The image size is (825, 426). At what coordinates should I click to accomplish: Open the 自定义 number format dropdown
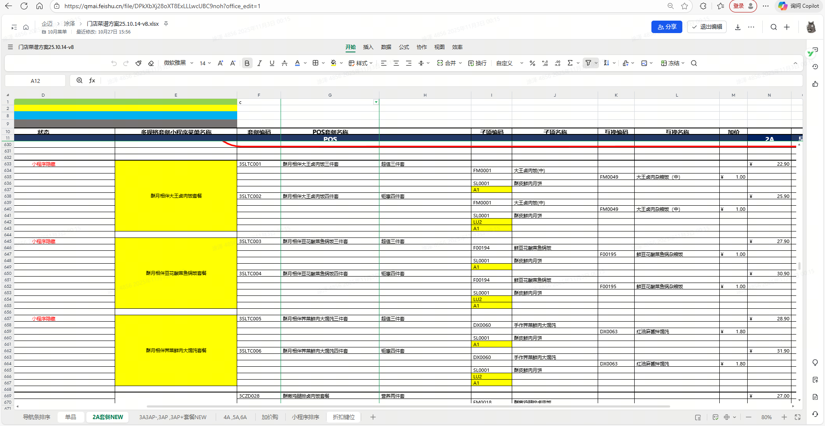510,63
